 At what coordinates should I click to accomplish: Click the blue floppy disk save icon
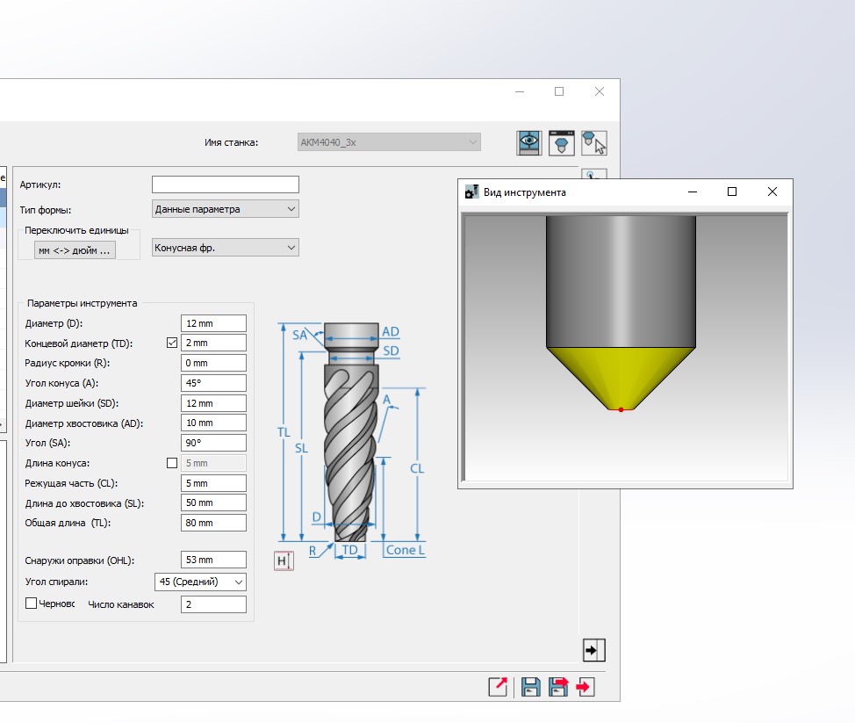pyautogui.click(x=530, y=687)
